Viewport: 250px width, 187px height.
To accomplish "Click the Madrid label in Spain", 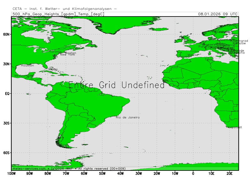I will [193, 55].
